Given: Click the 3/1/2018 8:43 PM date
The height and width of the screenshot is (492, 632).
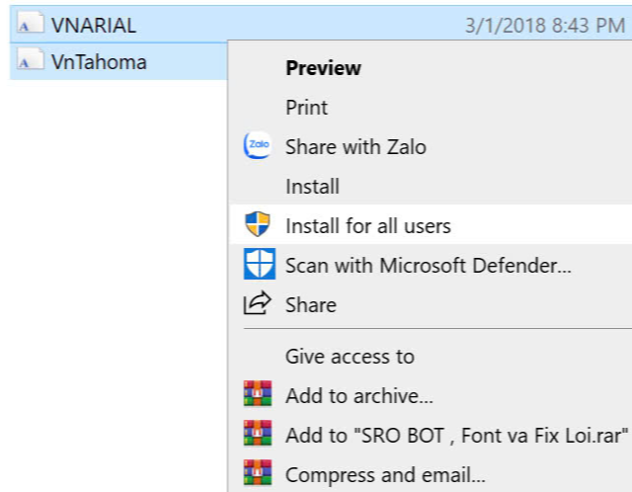Looking at the screenshot, I should (545, 26).
